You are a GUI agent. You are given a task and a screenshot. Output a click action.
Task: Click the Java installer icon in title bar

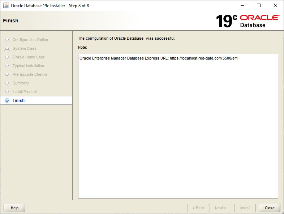click(x=6, y=6)
